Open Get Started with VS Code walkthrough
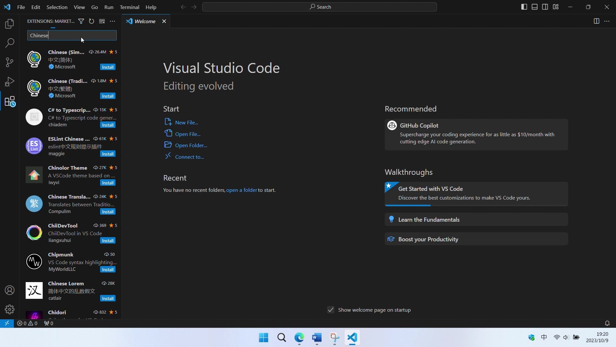 pos(476,194)
